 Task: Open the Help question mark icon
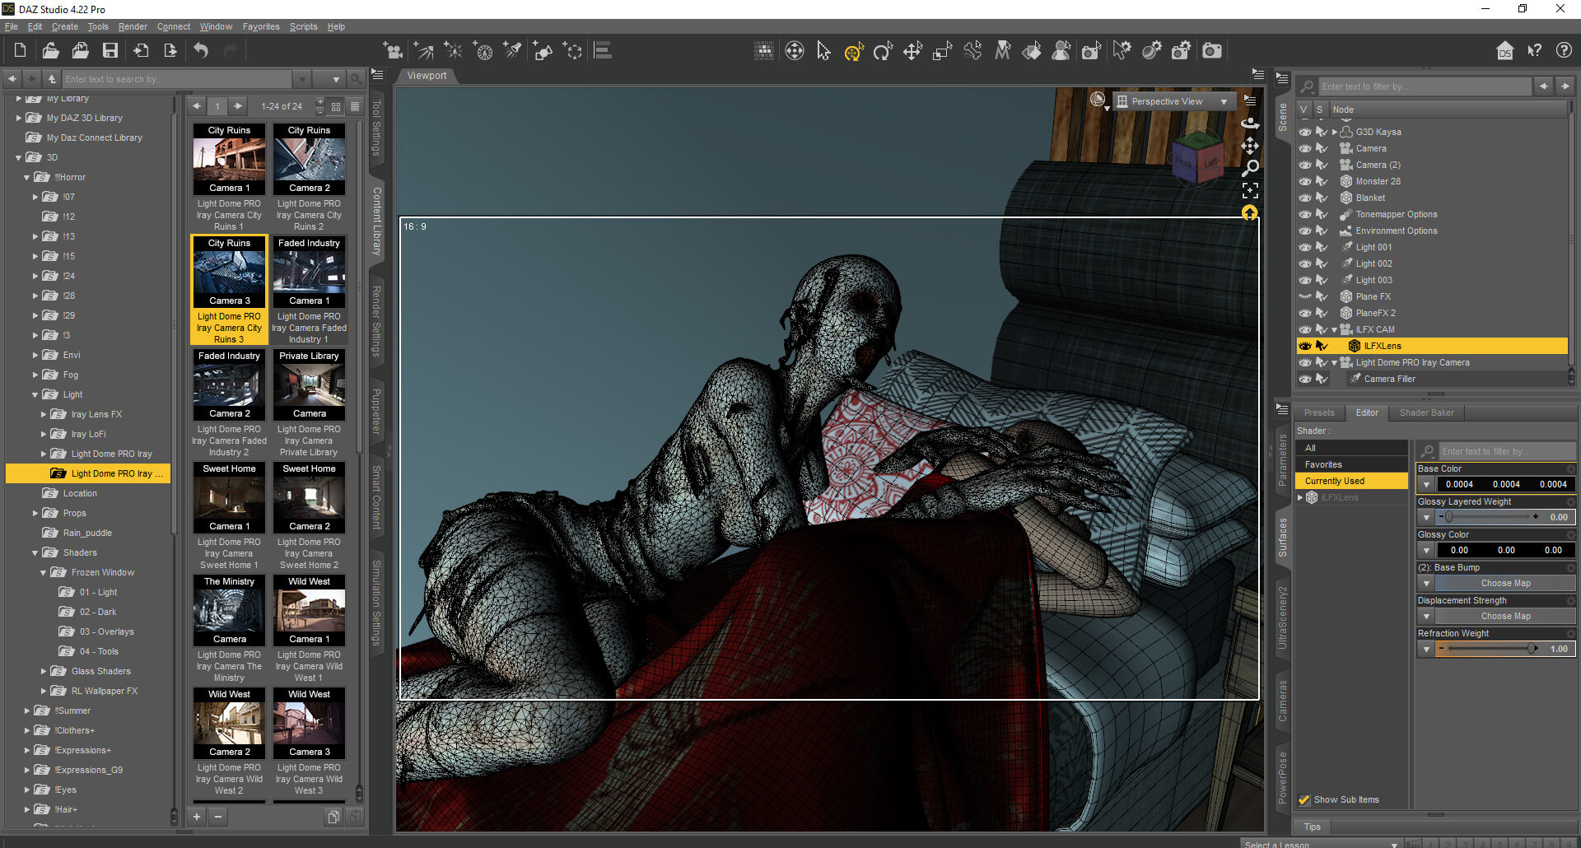point(1564,51)
